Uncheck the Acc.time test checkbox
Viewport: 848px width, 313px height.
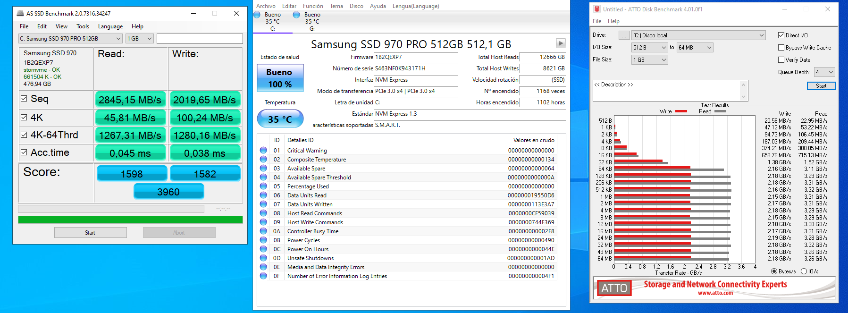coord(24,152)
